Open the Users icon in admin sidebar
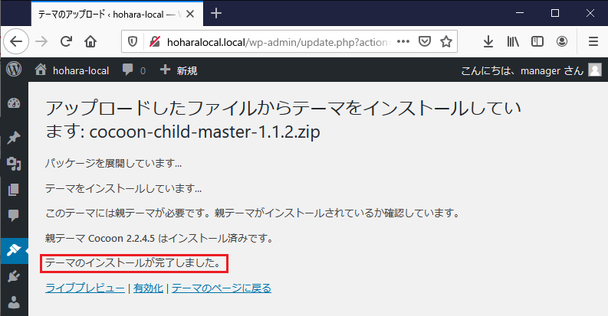This screenshot has height=316, width=608. coord(13,302)
